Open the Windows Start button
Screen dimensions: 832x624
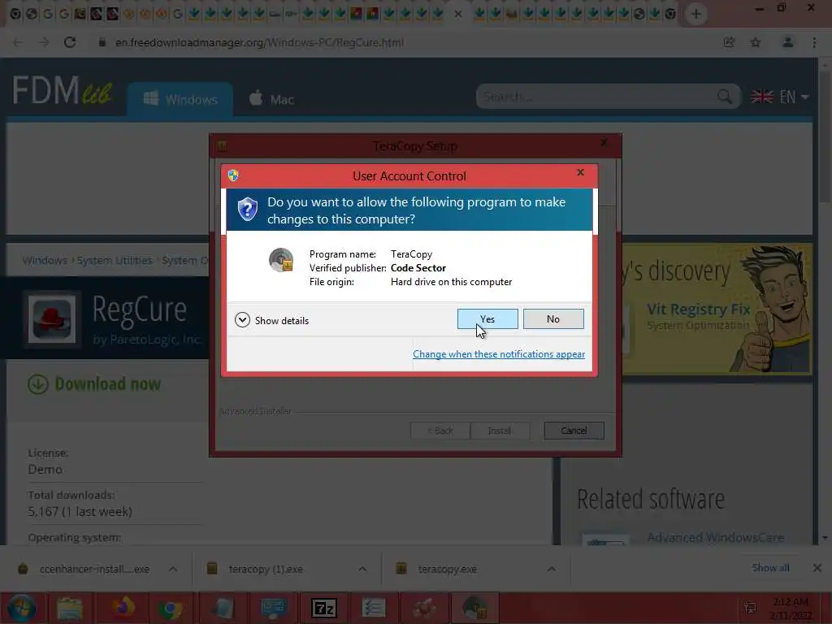[x=22, y=608]
